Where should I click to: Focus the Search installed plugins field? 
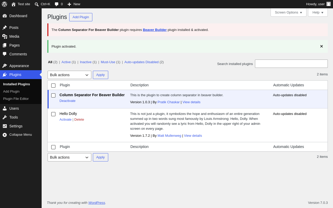291,64
